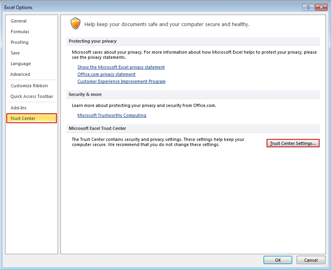Click the Help question mark button

[308, 7]
